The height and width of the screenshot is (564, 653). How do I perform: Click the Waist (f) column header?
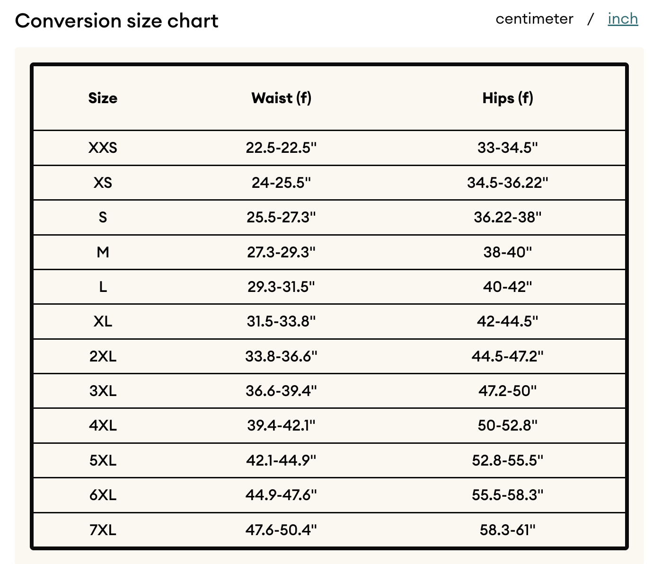pyautogui.click(x=282, y=98)
